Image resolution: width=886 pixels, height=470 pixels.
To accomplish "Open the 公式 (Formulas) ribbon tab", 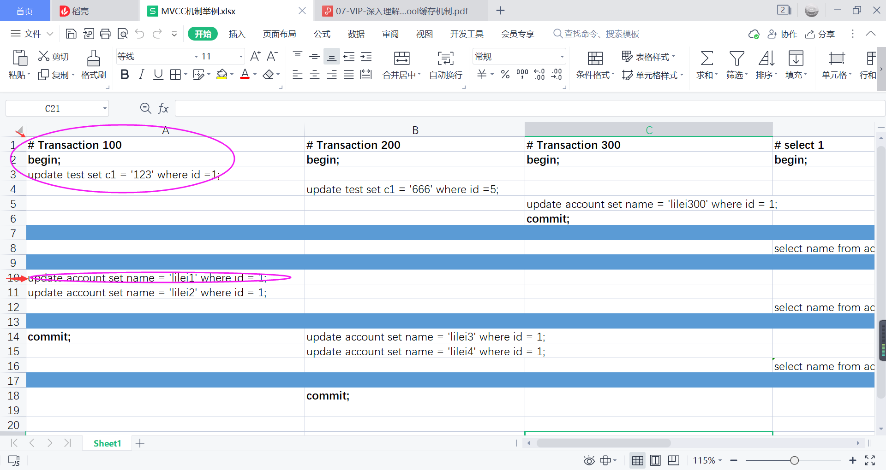I will 322,34.
